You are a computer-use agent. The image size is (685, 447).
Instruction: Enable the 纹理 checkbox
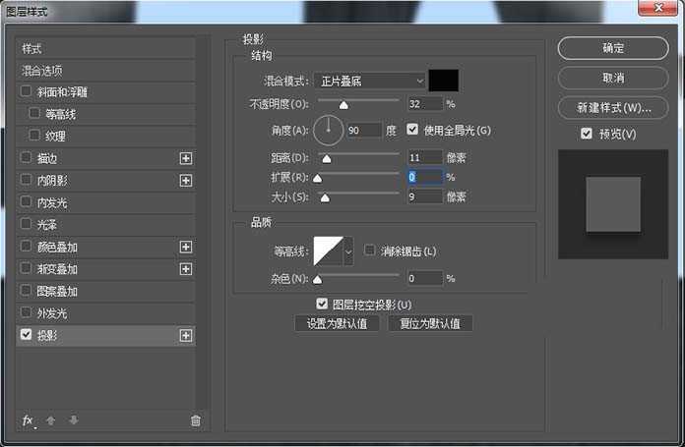[x=34, y=136]
